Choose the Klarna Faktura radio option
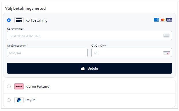This screenshot has width=179, height=111. click(x=9, y=87)
